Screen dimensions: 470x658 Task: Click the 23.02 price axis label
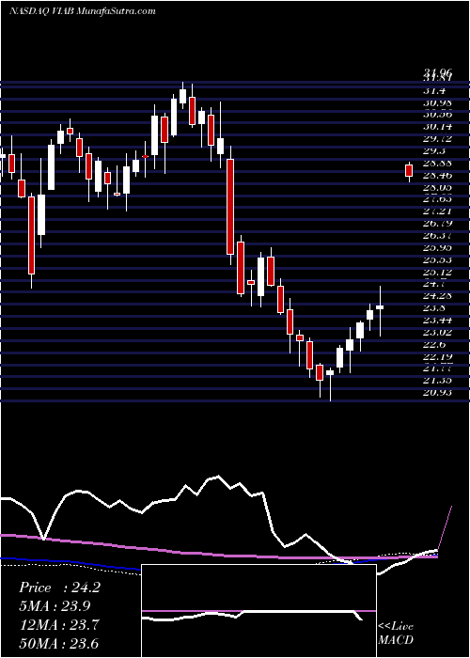[x=438, y=333]
